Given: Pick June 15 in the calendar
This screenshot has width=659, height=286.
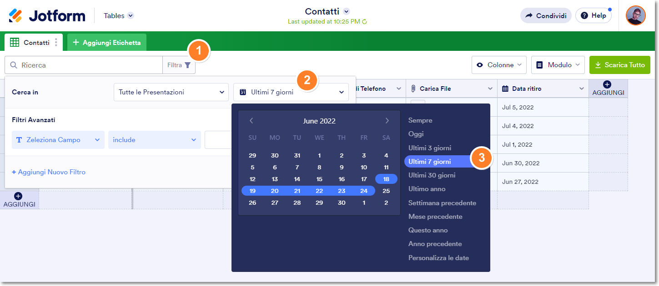Looking at the screenshot, I should pos(319,179).
